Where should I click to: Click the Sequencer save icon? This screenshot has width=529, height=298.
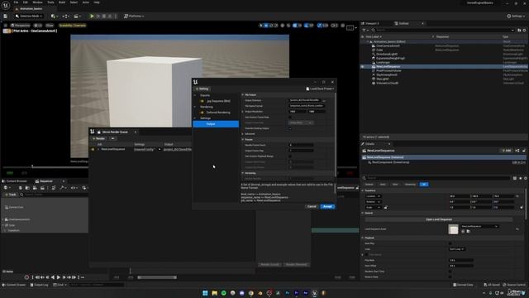[x=20, y=188]
